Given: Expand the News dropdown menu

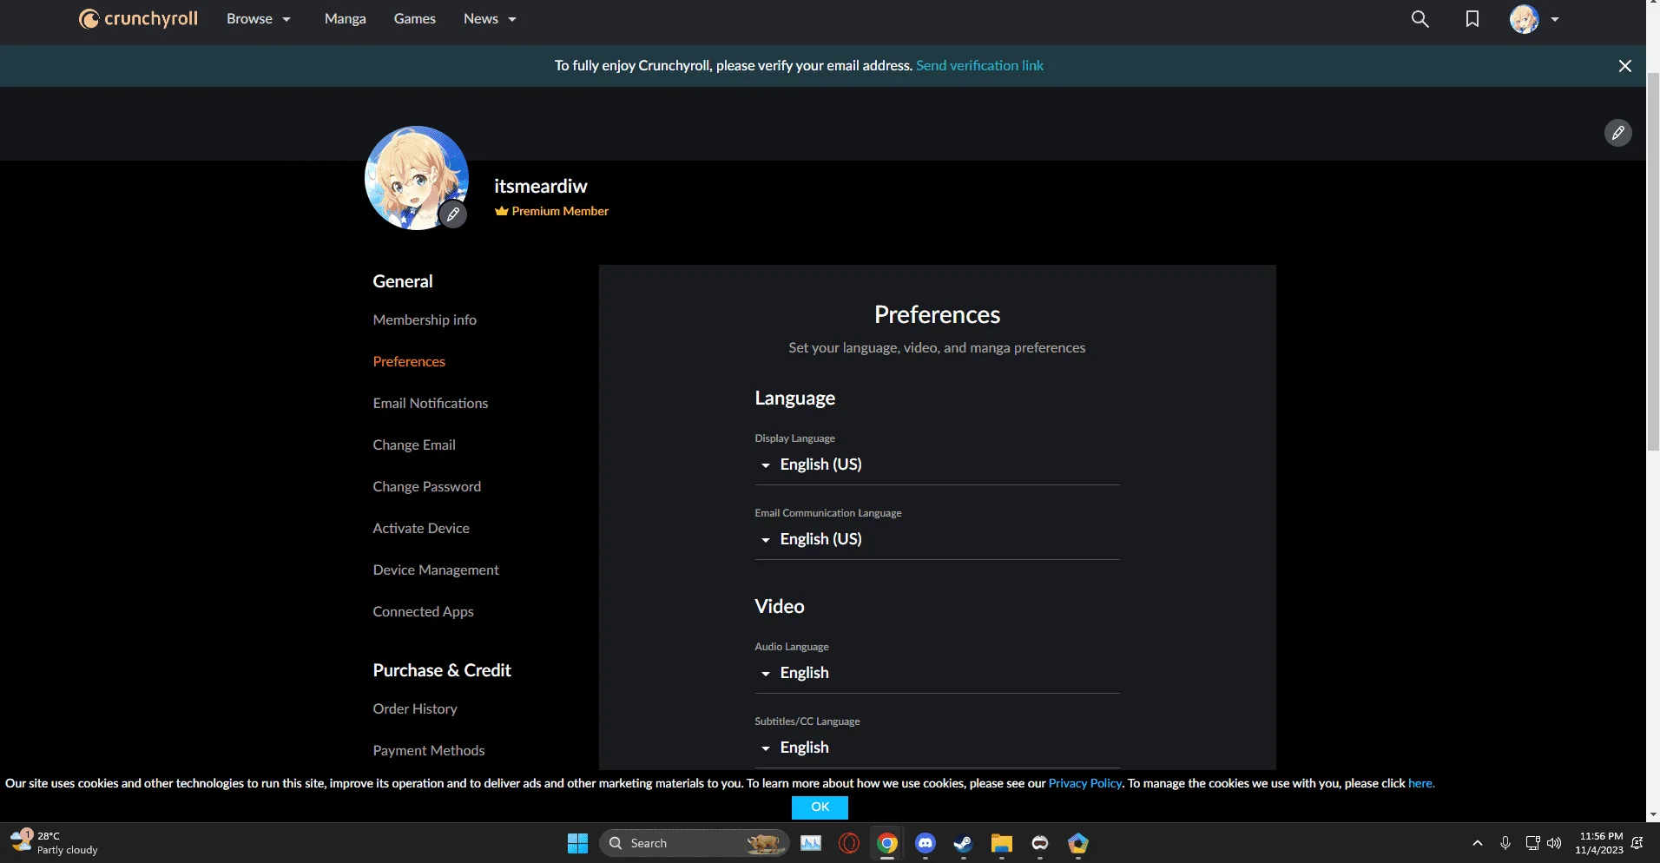Looking at the screenshot, I should [x=490, y=19].
